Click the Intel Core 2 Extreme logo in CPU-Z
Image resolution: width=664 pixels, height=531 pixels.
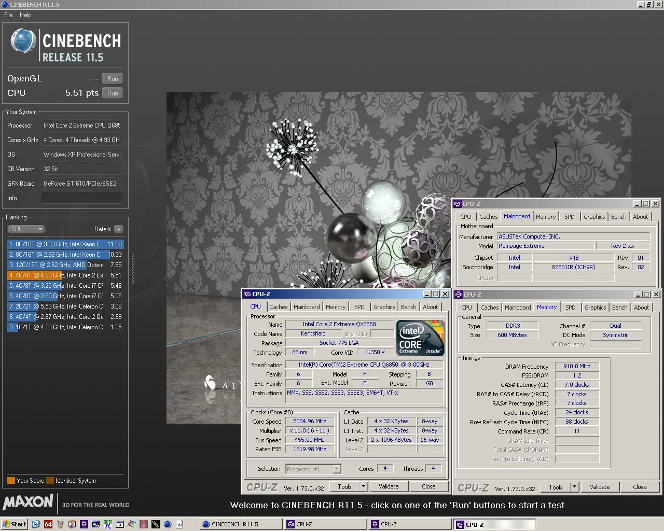(420, 338)
